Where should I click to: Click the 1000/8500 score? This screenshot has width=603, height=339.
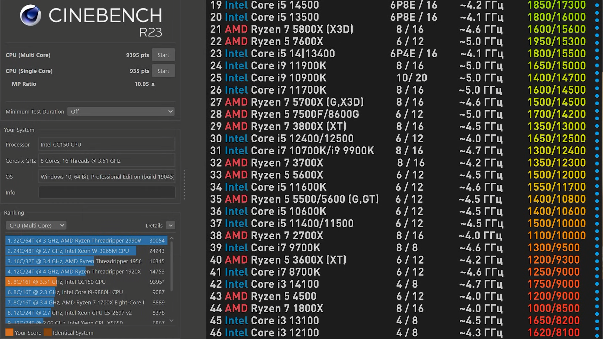point(553,309)
